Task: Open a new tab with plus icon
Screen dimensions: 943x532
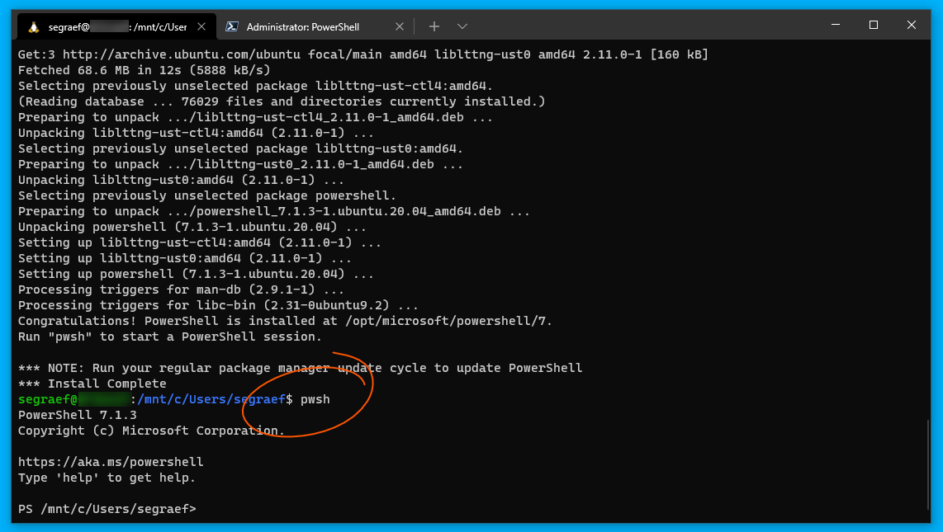Action: point(434,26)
